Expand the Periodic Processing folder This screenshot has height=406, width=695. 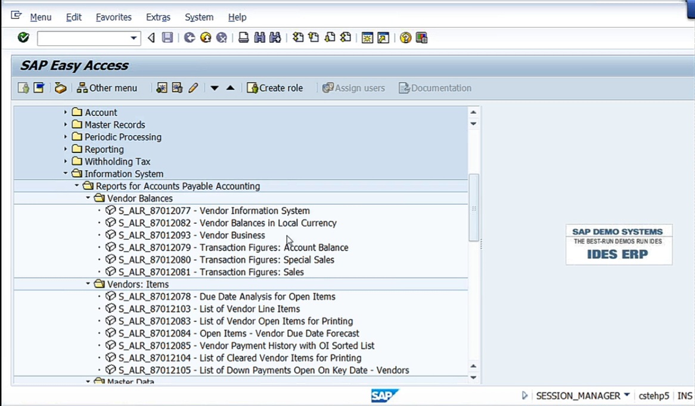coord(66,137)
